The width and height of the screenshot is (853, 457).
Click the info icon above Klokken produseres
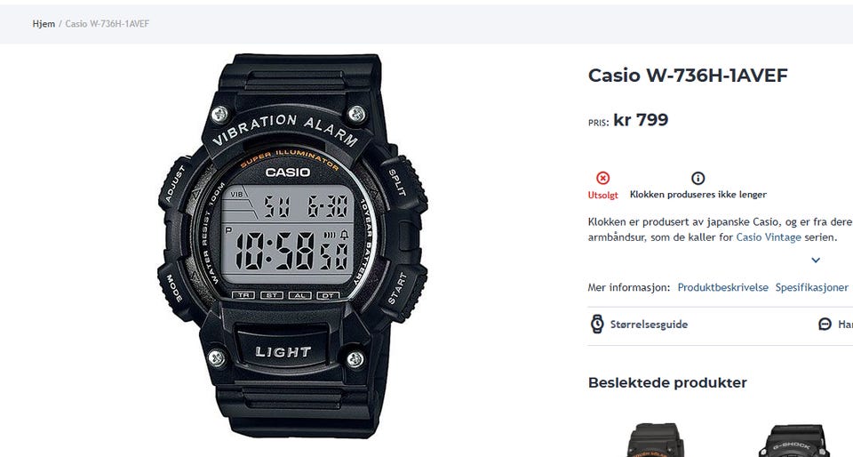[x=698, y=178]
